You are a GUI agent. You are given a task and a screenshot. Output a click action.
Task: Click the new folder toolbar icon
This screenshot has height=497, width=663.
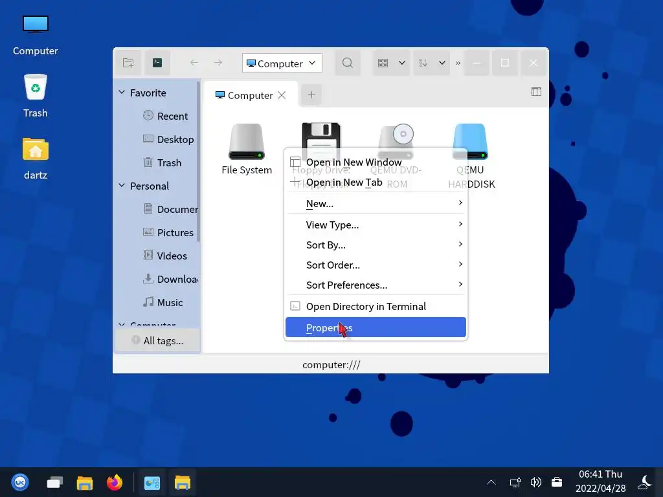pyautogui.click(x=128, y=63)
